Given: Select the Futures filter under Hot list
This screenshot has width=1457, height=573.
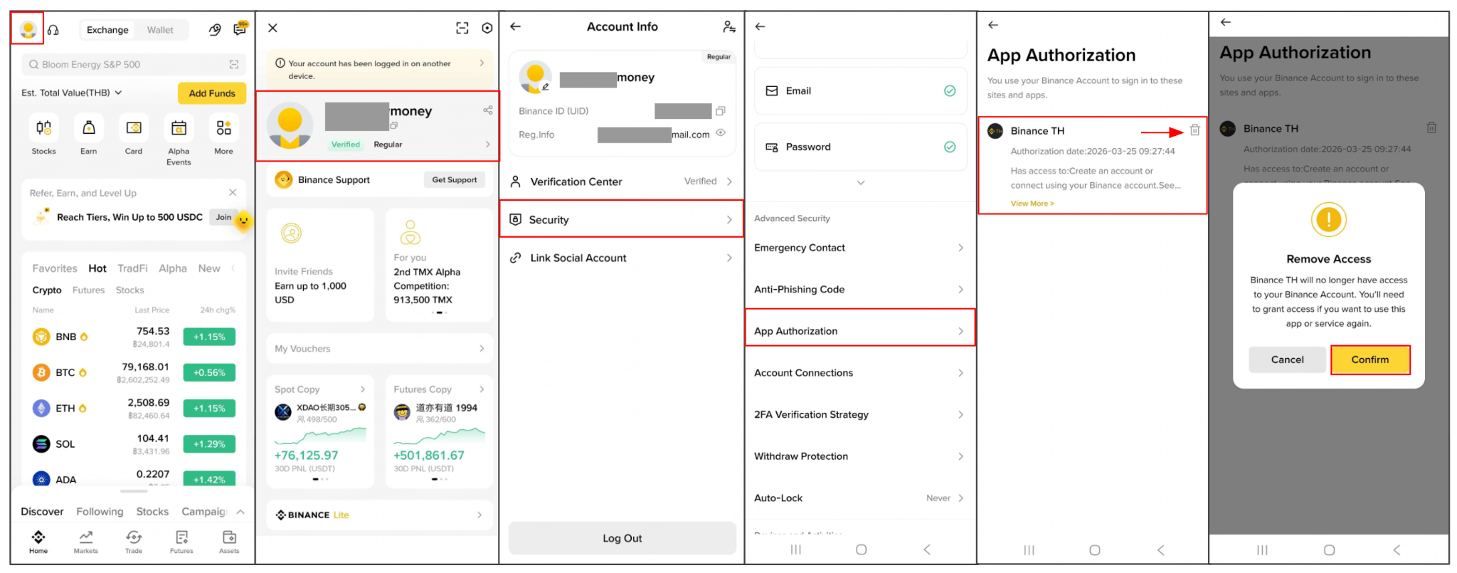Looking at the screenshot, I should [88, 290].
